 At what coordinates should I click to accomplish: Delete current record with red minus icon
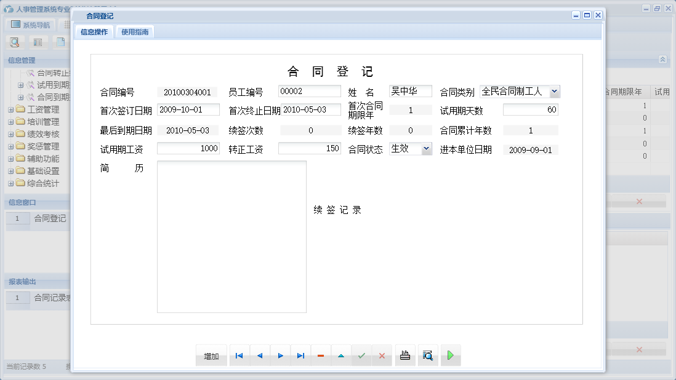tap(321, 355)
